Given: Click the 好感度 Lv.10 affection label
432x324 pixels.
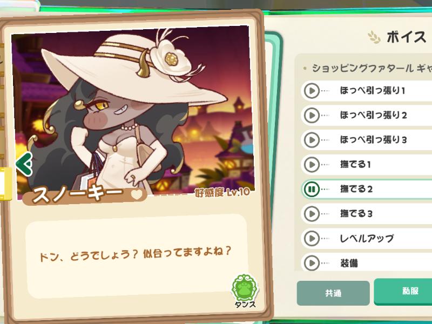Looking at the screenshot, I should (222, 192).
